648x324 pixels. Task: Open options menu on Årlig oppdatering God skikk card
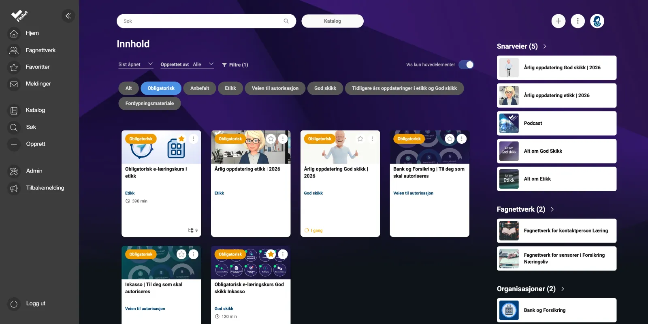(372, 139)
